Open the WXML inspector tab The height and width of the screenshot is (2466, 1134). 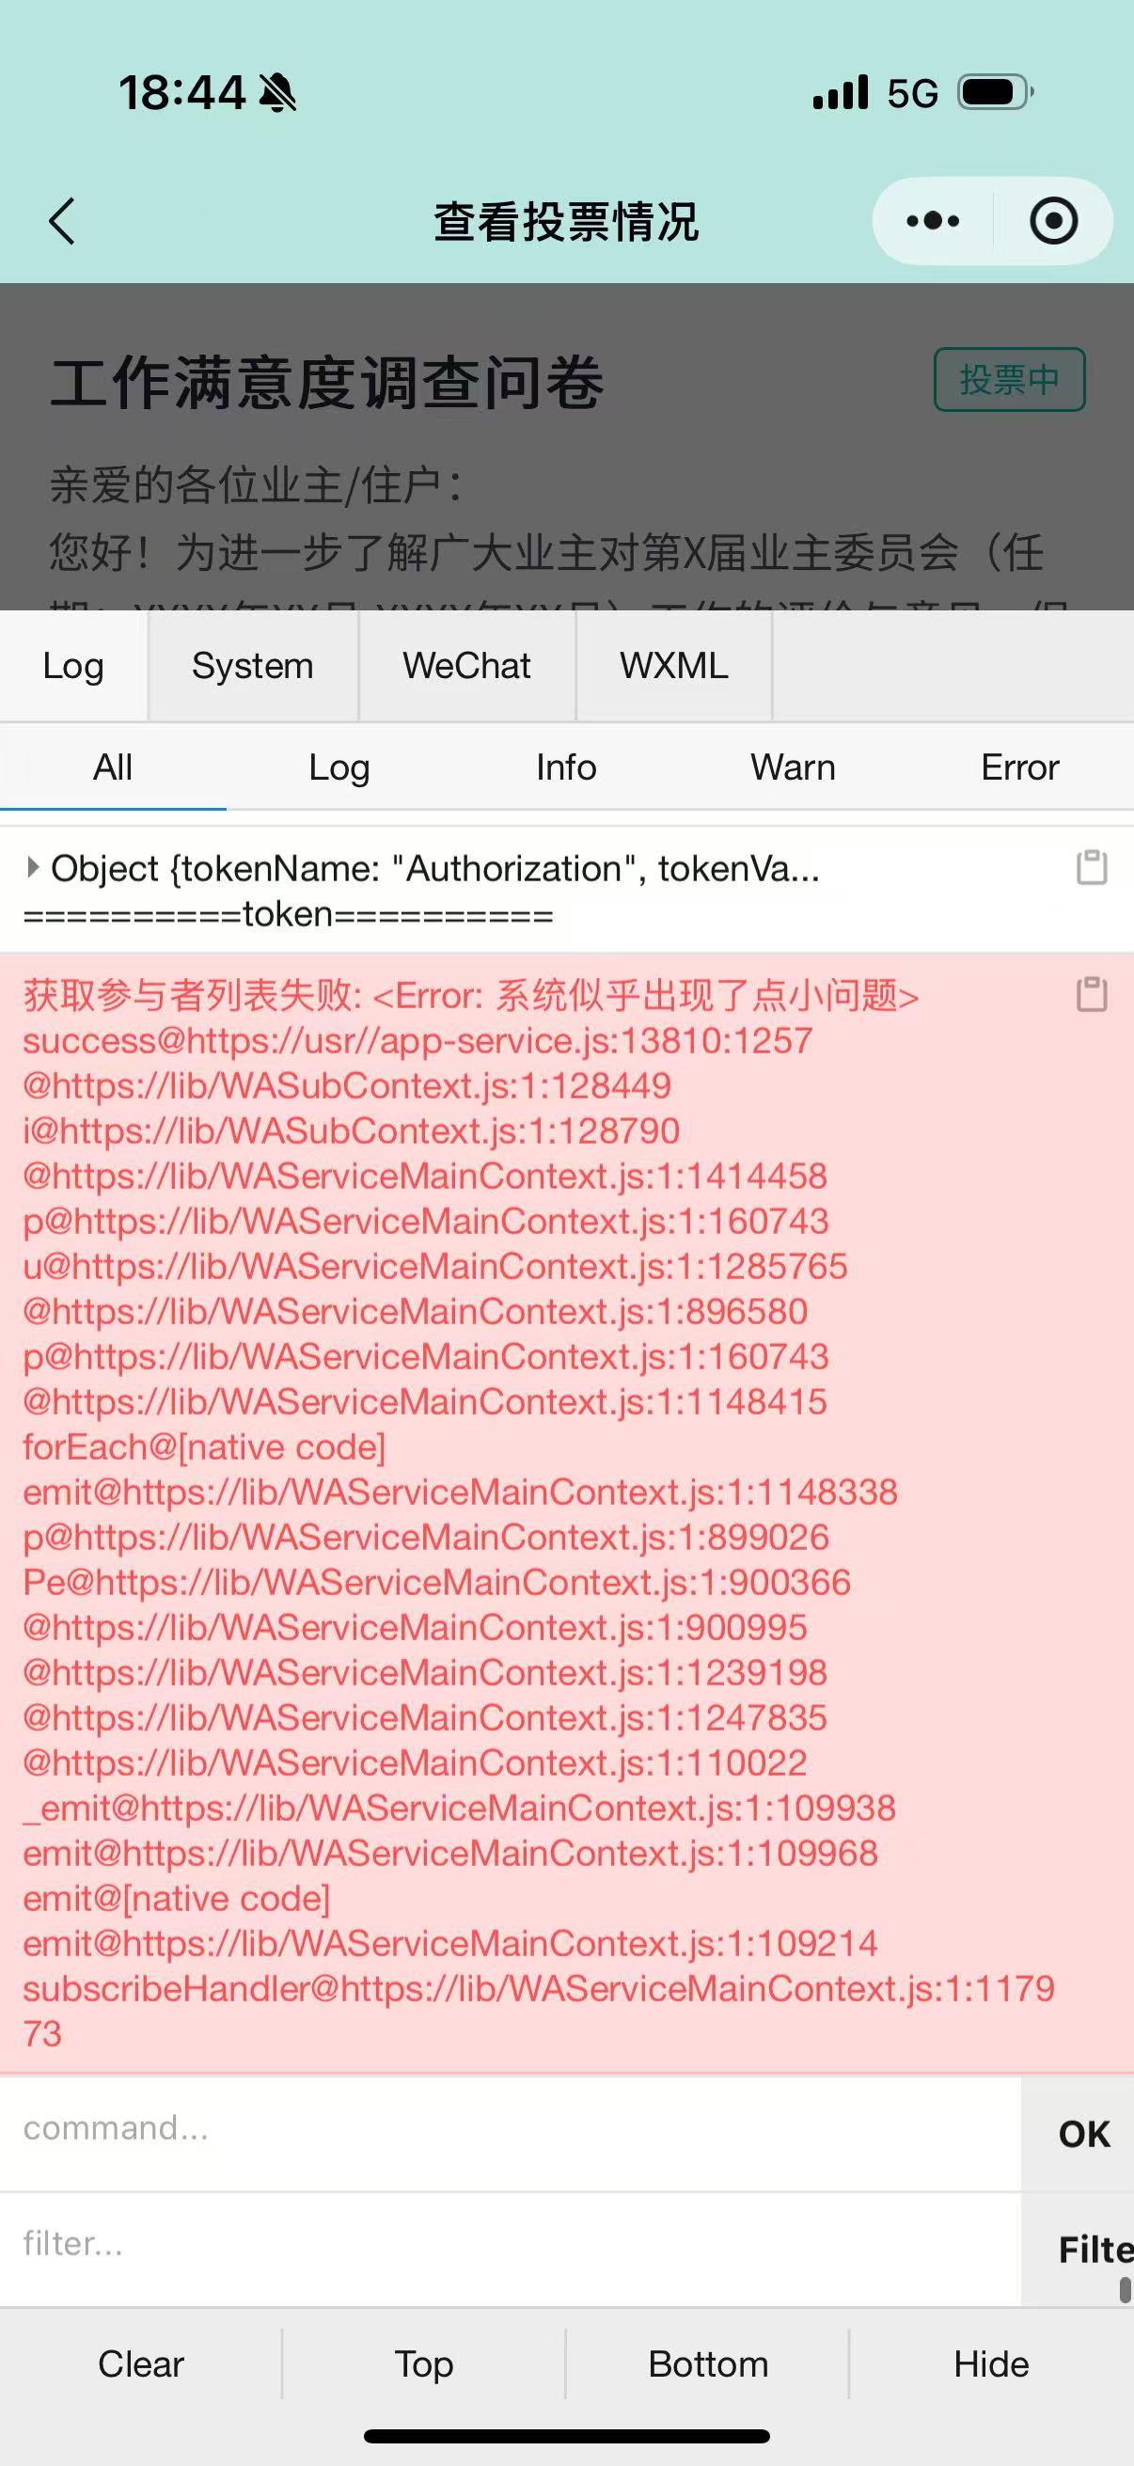672,665
